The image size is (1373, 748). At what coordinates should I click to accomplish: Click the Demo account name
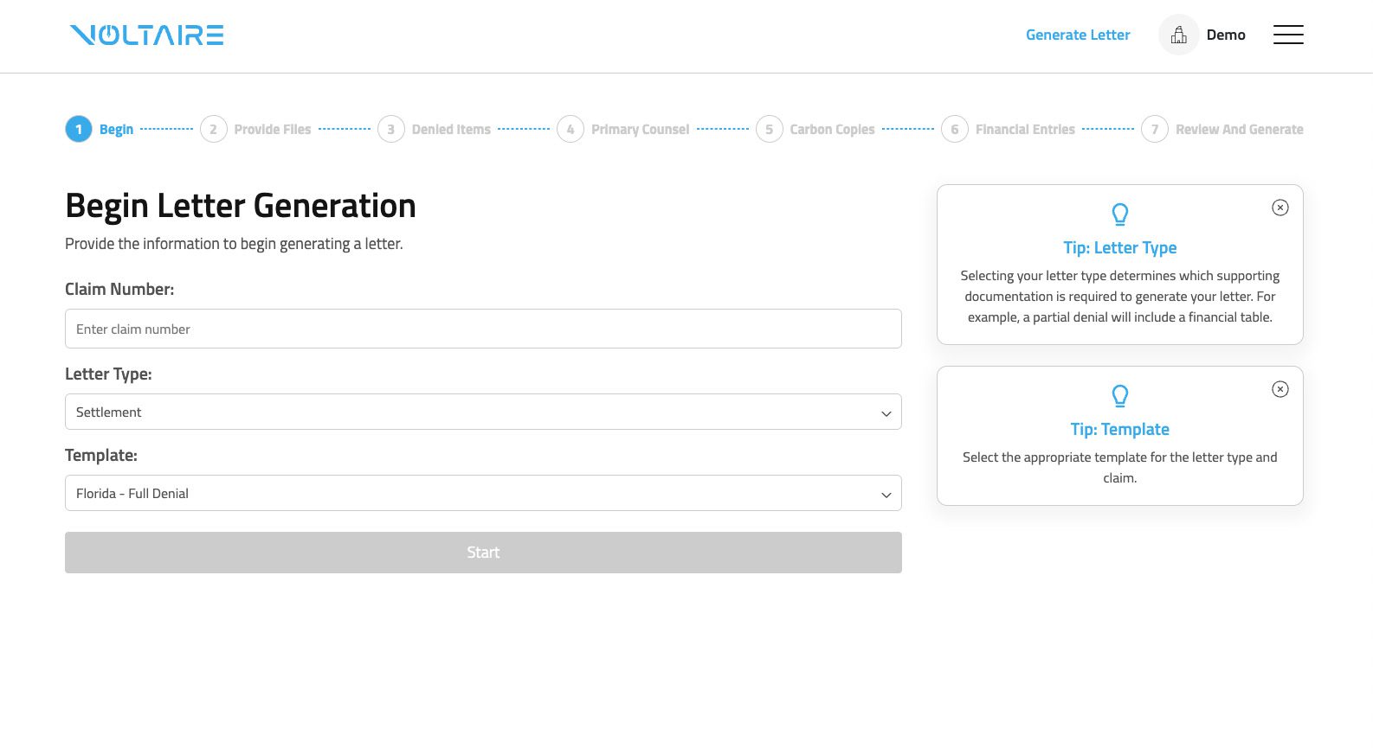pos(1226,35)
